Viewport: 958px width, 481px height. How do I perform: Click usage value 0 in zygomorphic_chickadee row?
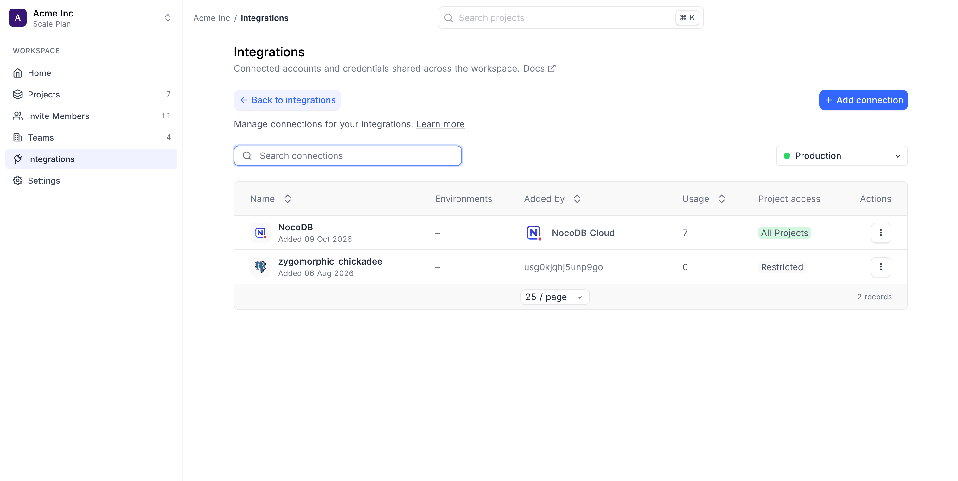(685, 267)
